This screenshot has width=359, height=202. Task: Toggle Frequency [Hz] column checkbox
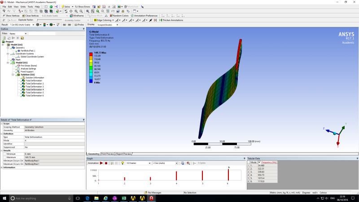(259, 162)
